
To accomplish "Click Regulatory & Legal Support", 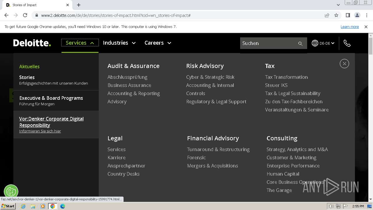I will 216,101.
